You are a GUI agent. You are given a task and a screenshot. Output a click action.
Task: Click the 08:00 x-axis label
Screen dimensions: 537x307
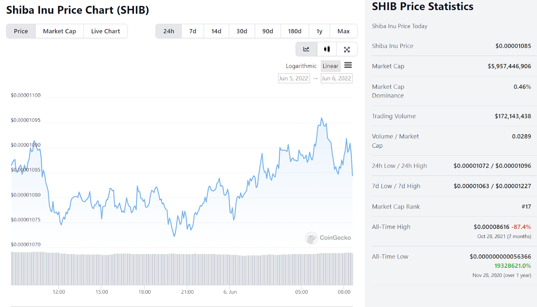pos(344,292)
